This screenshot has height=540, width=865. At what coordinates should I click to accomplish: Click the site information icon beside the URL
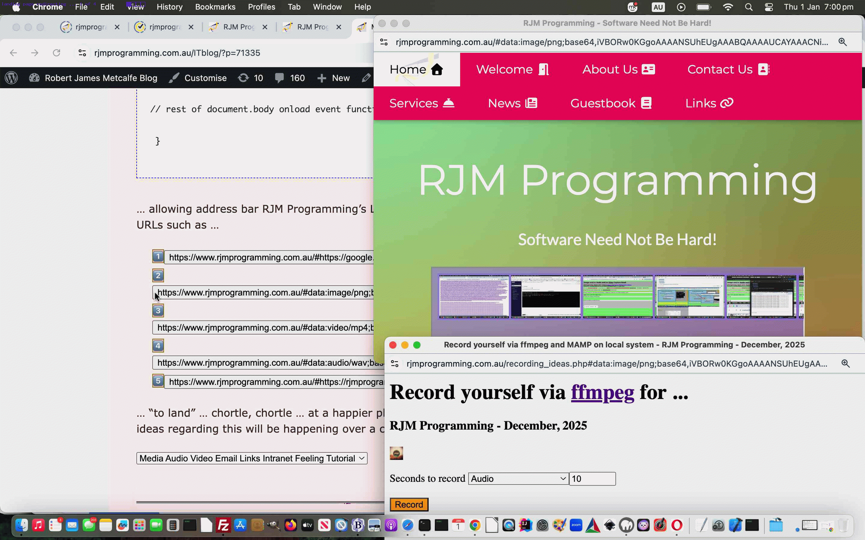[x=82, y=53]
